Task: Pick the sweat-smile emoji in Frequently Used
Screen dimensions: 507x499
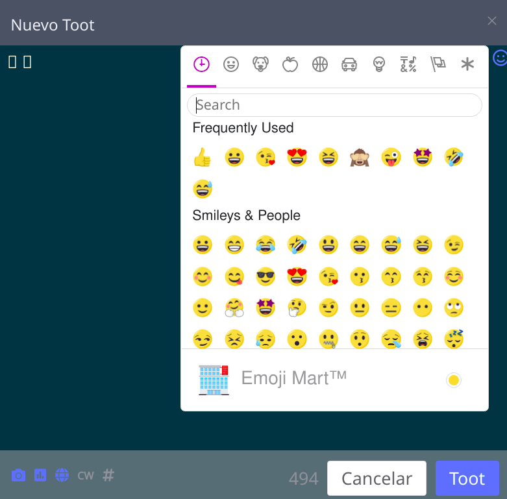Action: (x=203, y=189)
